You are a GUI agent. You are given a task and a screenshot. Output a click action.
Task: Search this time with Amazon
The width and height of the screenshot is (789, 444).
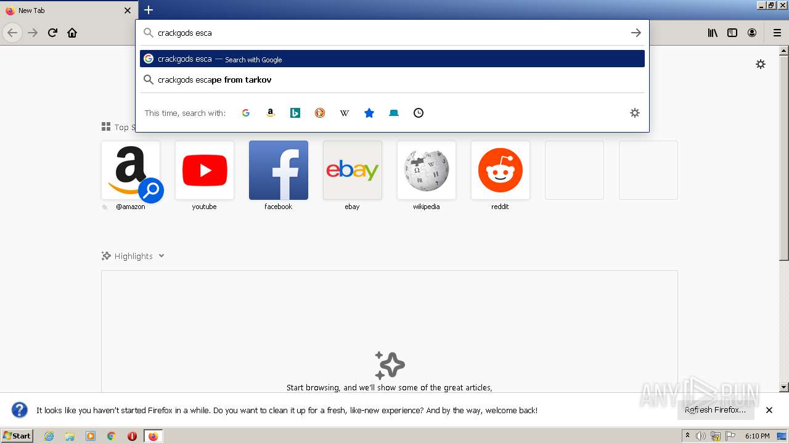(x=271, y=113)
